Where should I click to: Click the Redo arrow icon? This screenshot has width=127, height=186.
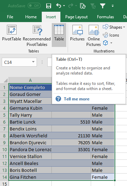click(x=71, y=6)
